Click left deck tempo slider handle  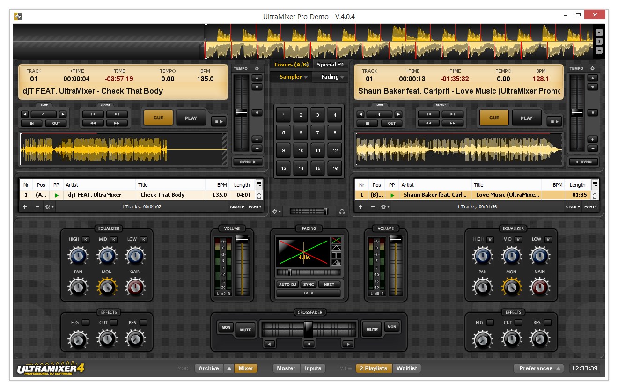click(241, 112)
